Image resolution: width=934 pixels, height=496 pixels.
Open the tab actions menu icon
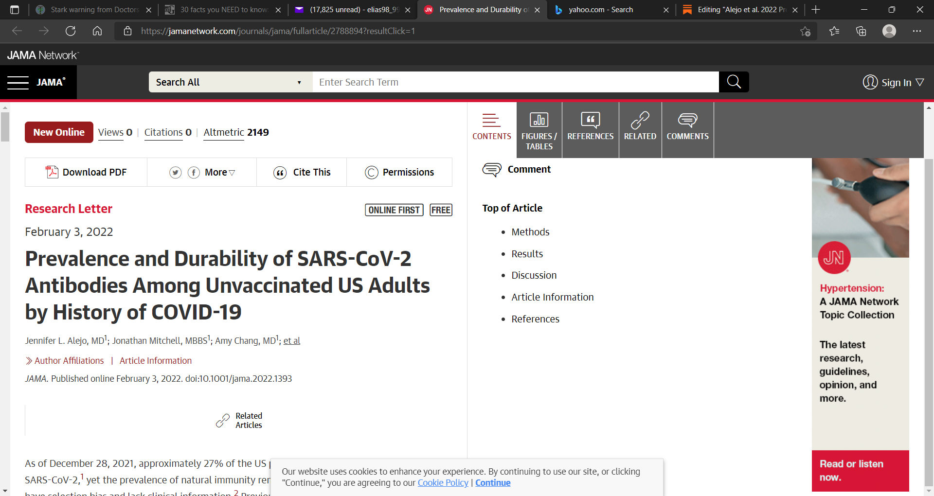pos(15,10)
